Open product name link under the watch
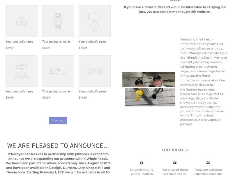 [56, 41]
